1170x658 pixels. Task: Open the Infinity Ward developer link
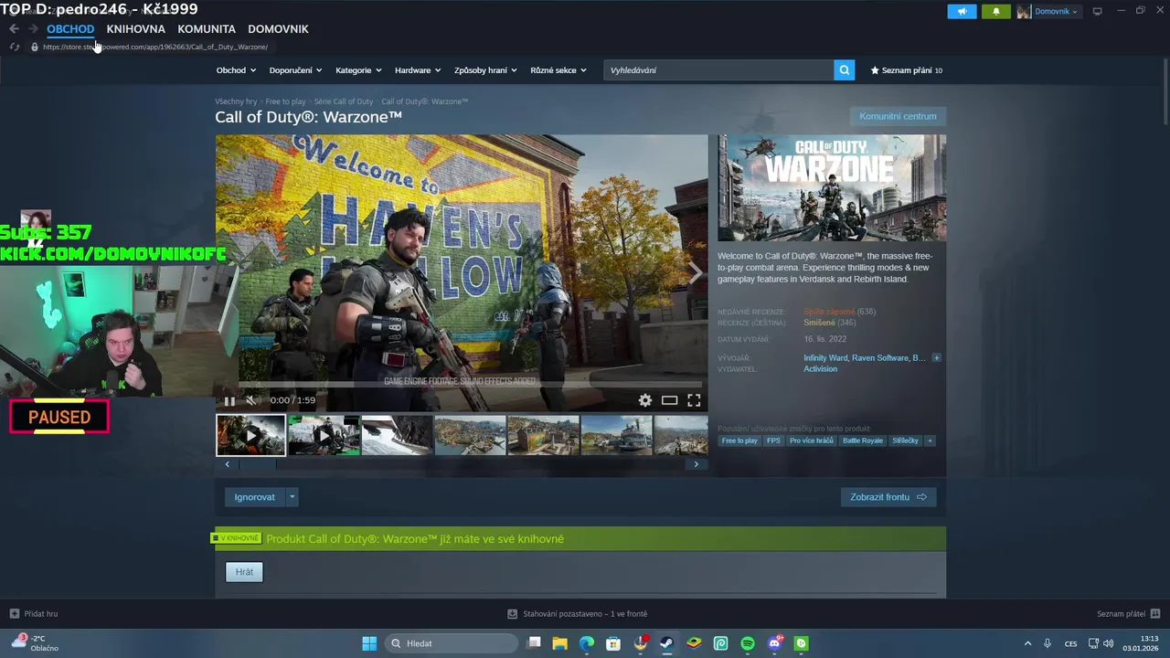click(825, 358)
